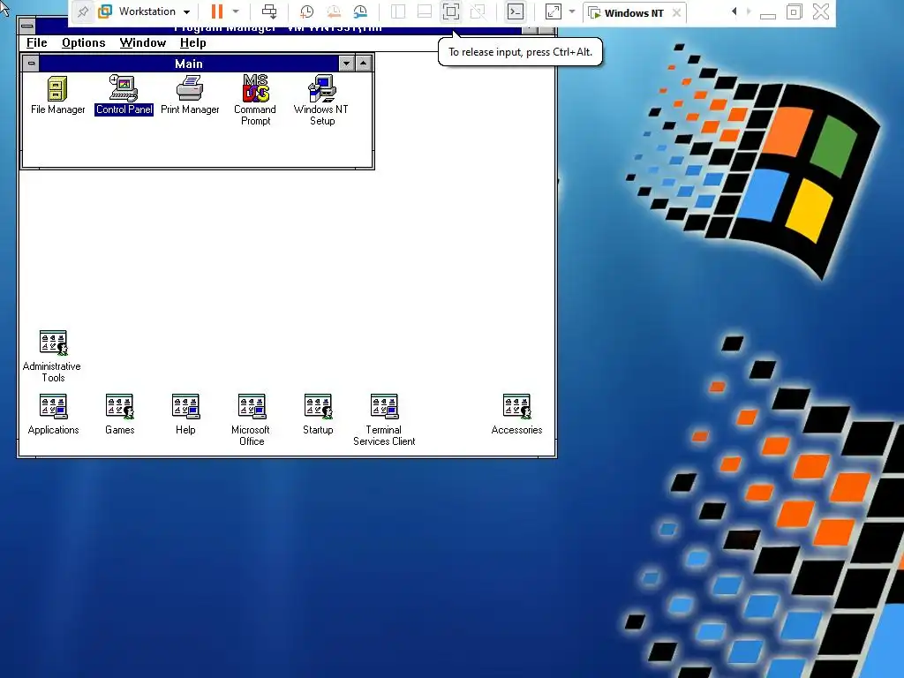
Task: Minimize the Main group window
Action: (x=346, y=64)
